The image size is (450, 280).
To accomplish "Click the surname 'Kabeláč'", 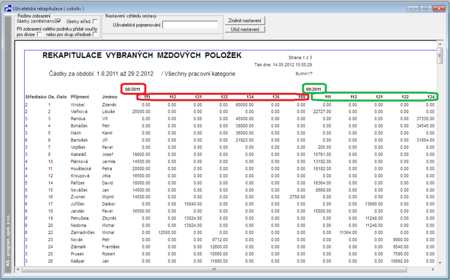I will coord(78,154).
